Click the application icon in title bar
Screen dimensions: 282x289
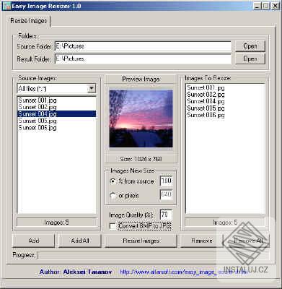click(6, 6)
